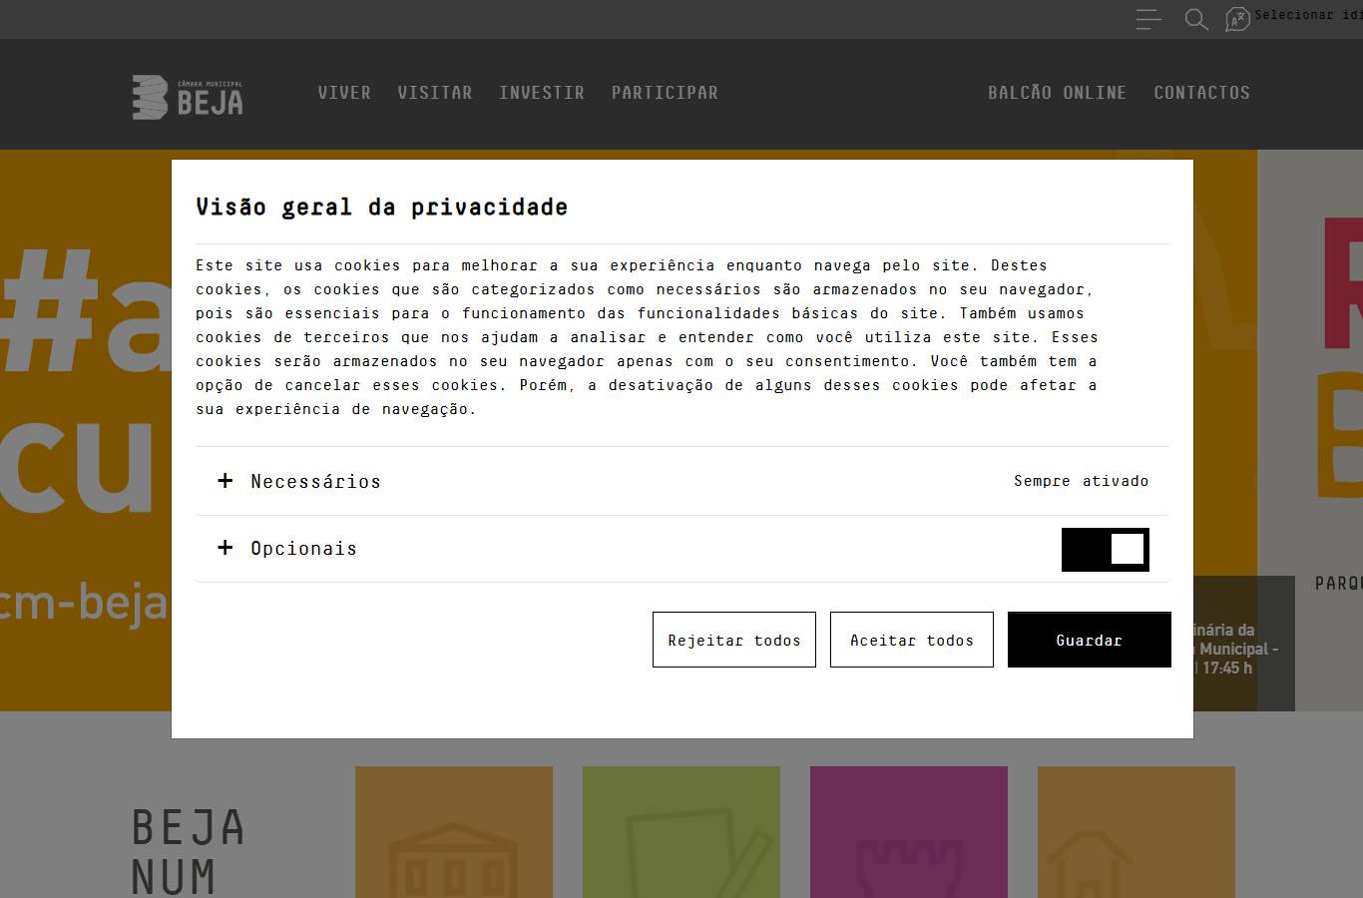The height and width of the screenshot is (898, 1363).
Task: Click the Visão geral da privacidade heading
Action: (x=382, y=208)
